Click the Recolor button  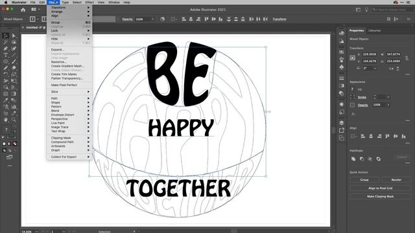(x=396, y=180)
